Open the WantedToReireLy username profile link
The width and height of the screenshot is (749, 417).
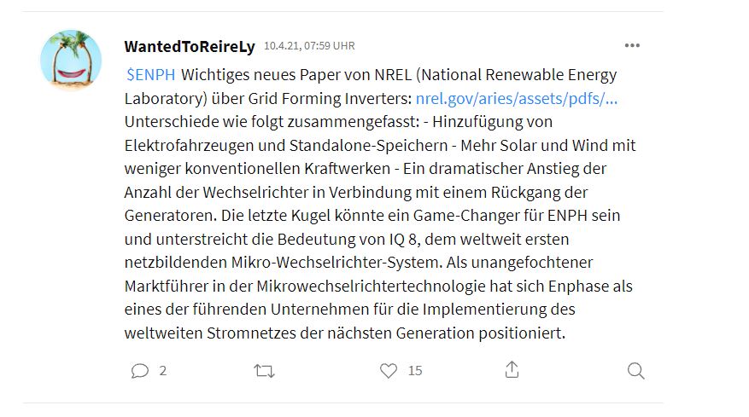point(190,46)
